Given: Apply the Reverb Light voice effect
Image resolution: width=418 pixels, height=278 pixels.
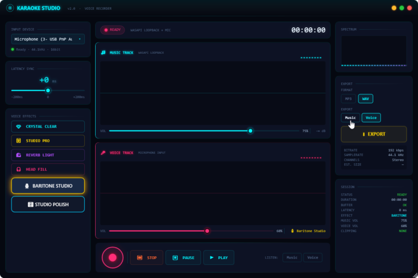Looking at the screenshot, I should coord(48,155).
